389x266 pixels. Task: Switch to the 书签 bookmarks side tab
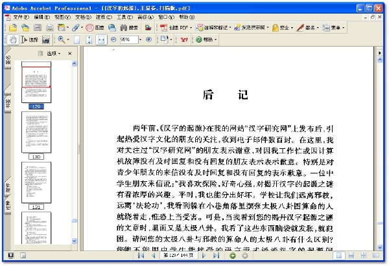[x=8, y=103]
